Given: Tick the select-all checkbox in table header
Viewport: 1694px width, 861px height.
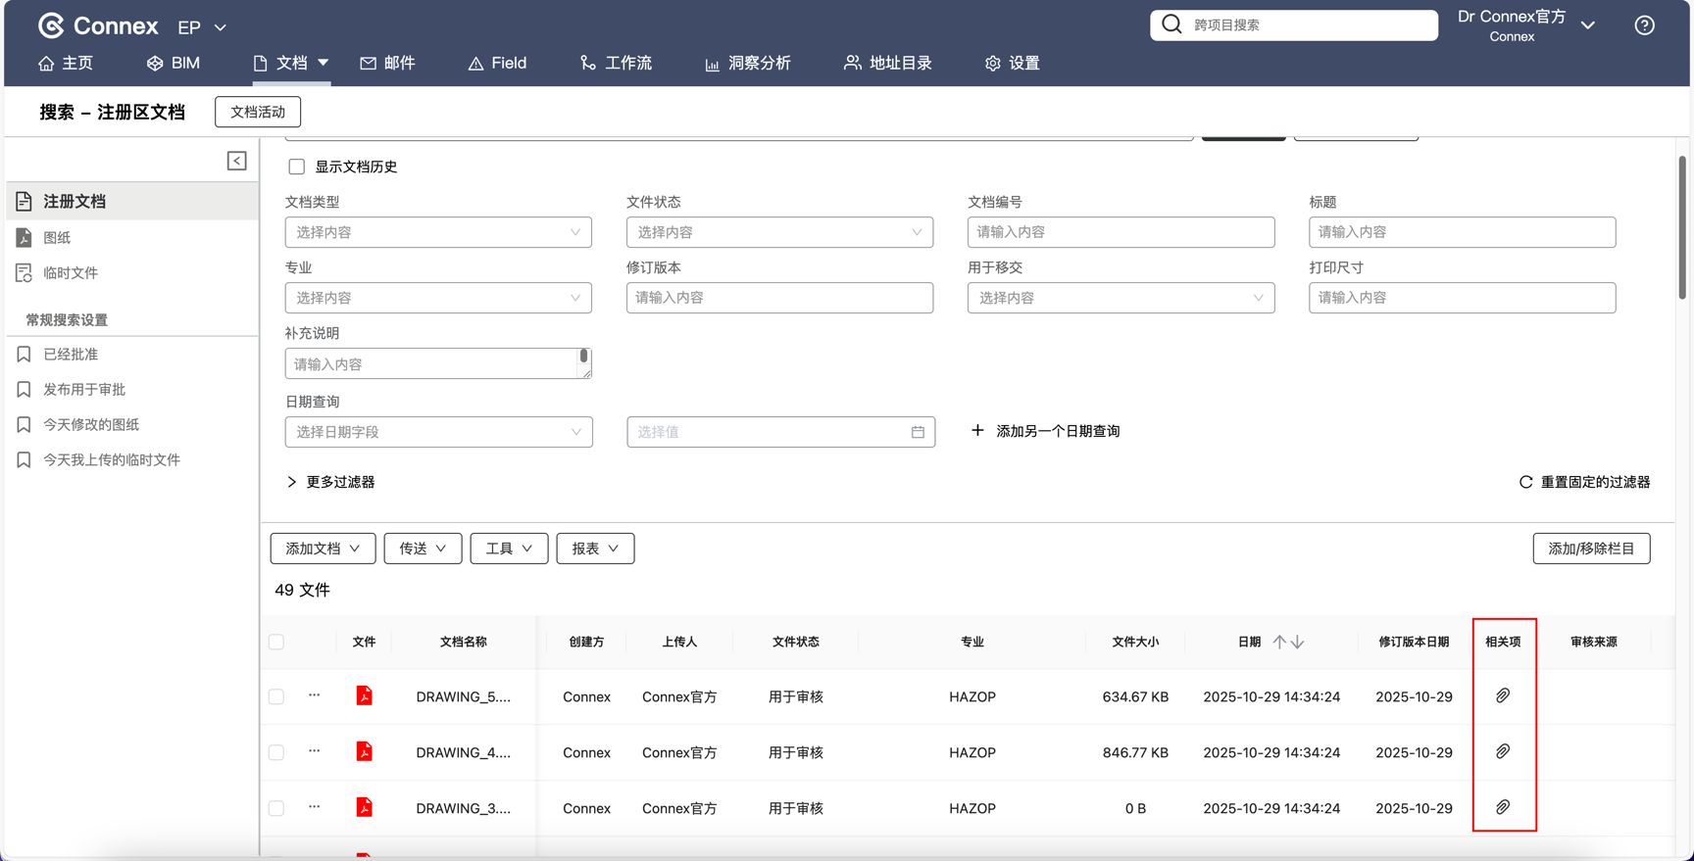Looking at the screenshot, I should [x=276, y=642].
